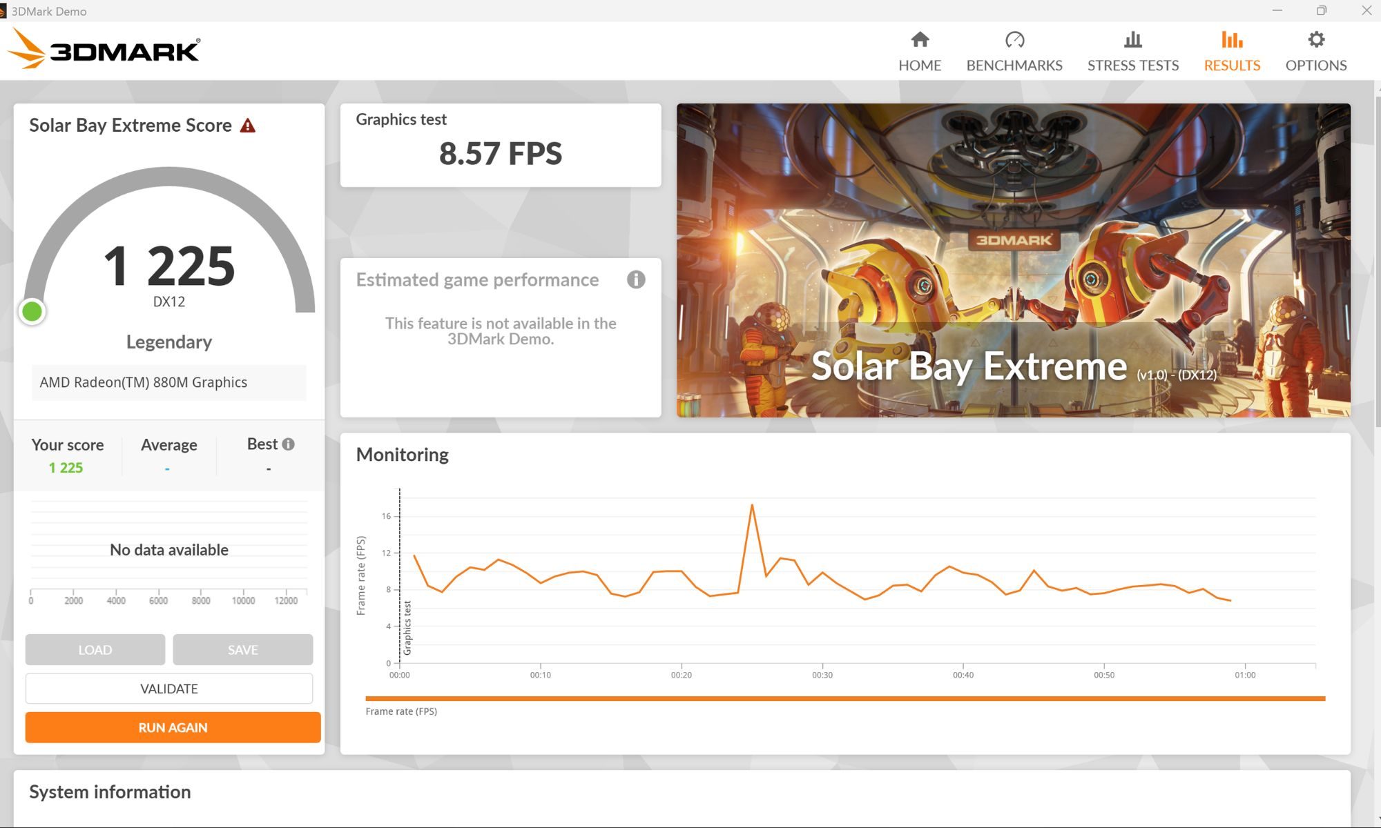Click the VALIDATE button
1381x828 pixels.
pyautogui.click(x=169, y=689)
